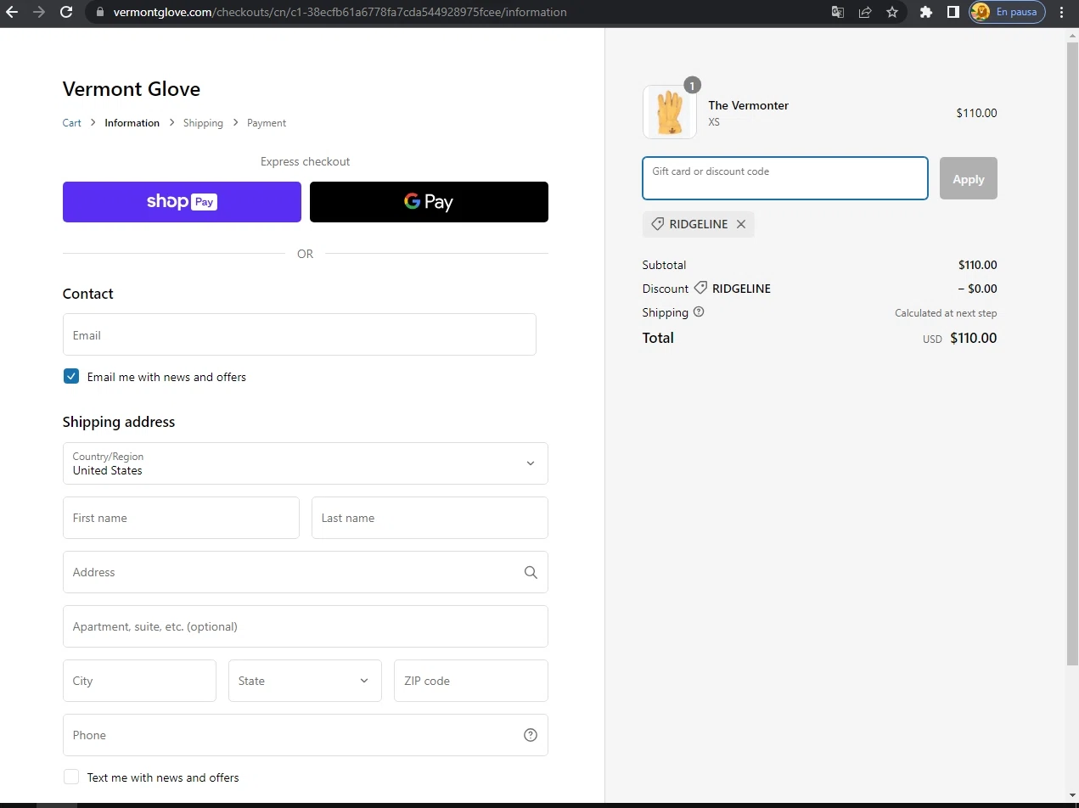The width and height of the screenshot is (1079, 808).
Task: View site info via the lock icon
Action: [100, 12]
